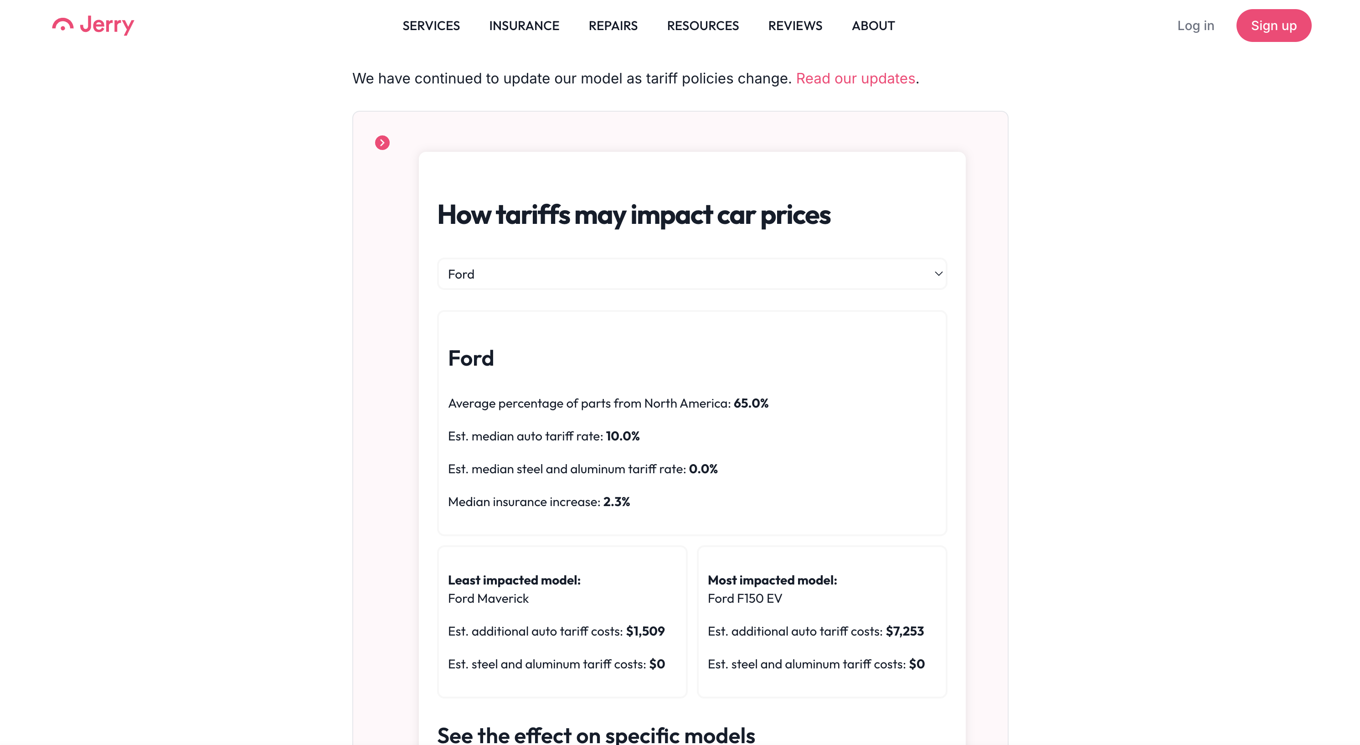The image size is (1360, 745).
Task: Follow the 'Read our updates' link
Action: coord(855,78)
